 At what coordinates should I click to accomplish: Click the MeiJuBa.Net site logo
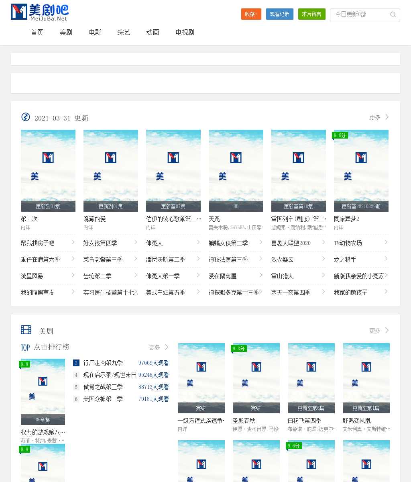click(39, 12)
